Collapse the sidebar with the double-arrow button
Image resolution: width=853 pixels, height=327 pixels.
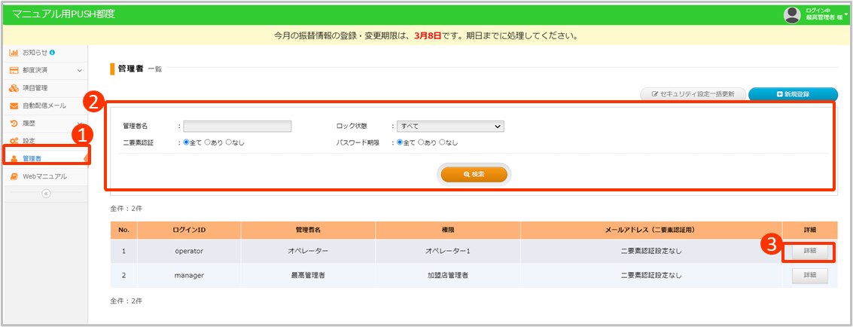pyautogui.click(x=45, y=194)
